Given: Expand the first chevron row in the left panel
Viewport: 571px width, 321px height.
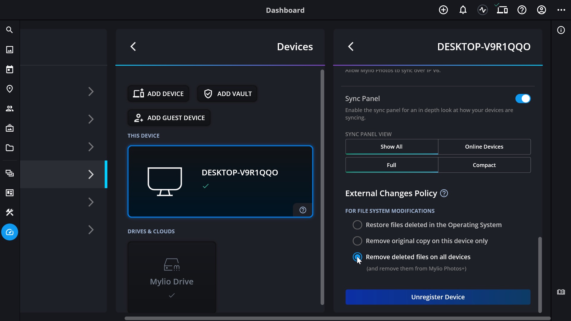Looking at the screenshot, I should (91, 92).
